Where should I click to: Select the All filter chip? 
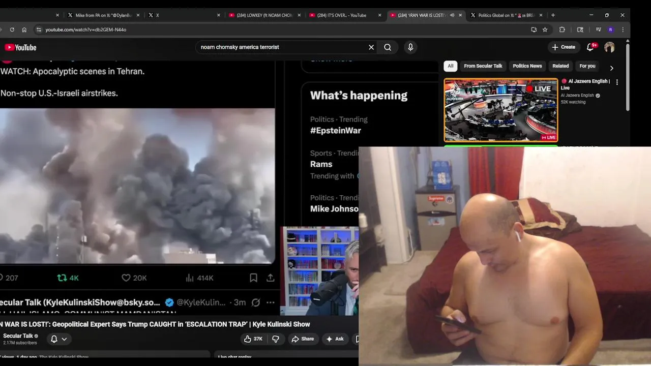pyautogui.click(x=450, y=66)
